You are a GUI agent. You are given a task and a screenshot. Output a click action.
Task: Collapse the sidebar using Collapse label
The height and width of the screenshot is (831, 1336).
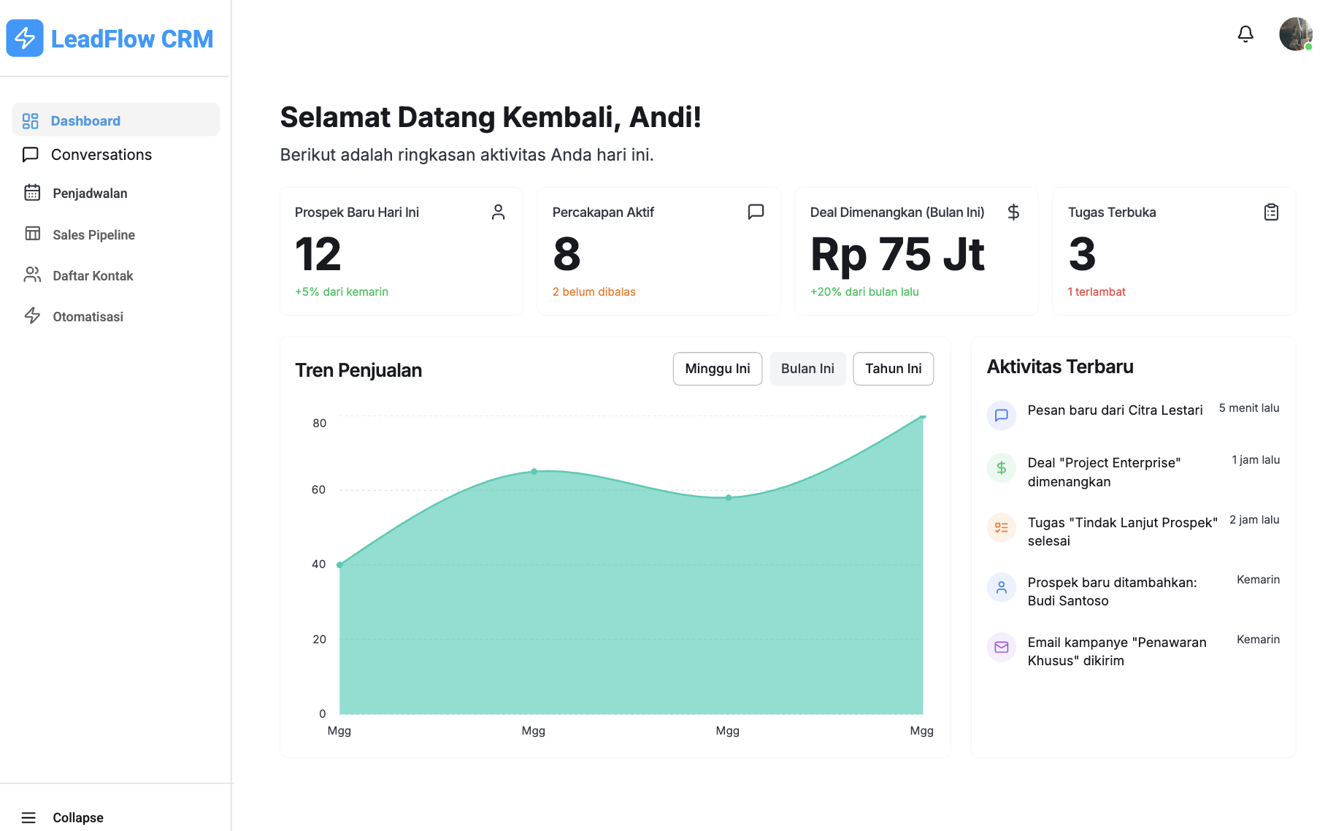[x=78, y=818]
